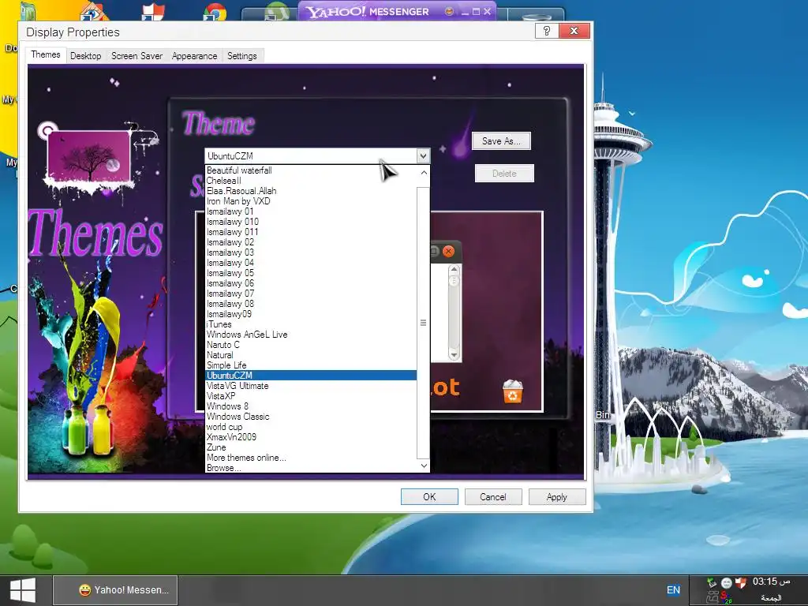Select 'Beautiful waterfall' theme

[311, 170]
